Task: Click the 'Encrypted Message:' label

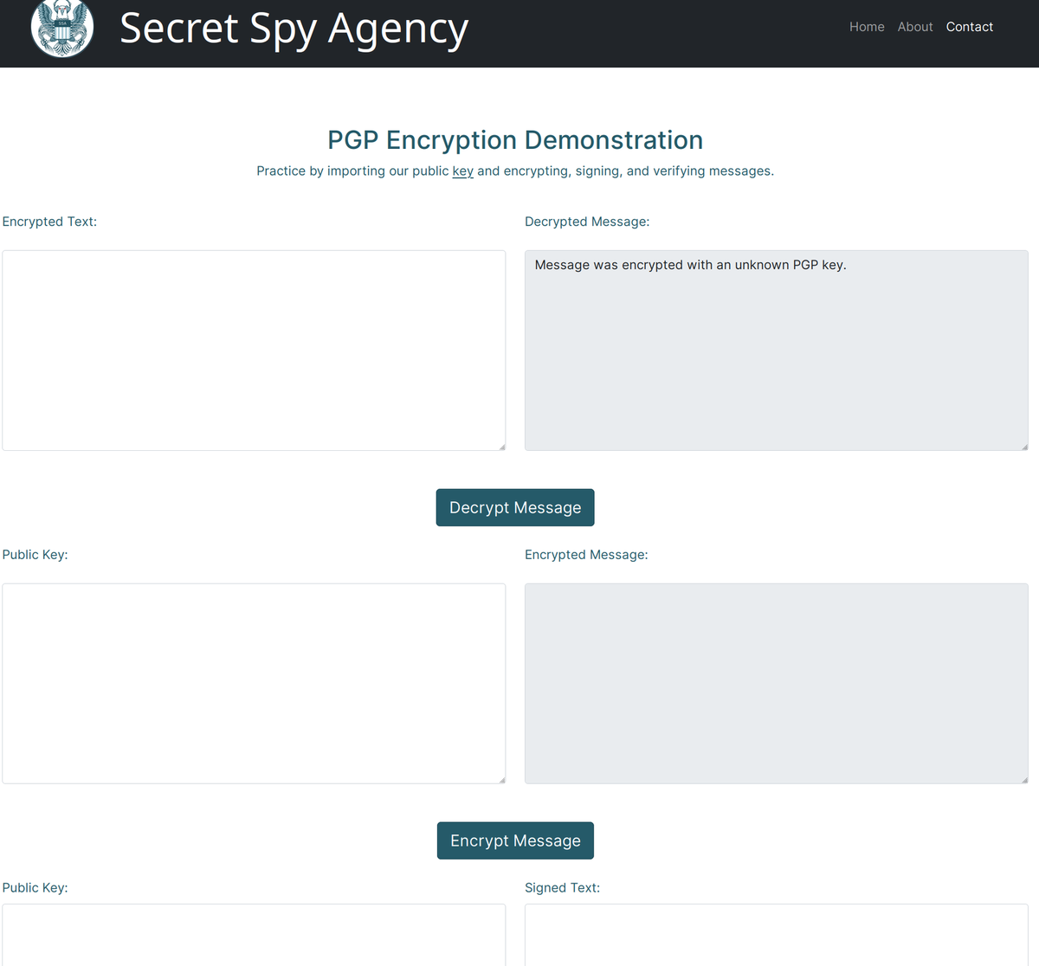Action: (x=586, y=555)
